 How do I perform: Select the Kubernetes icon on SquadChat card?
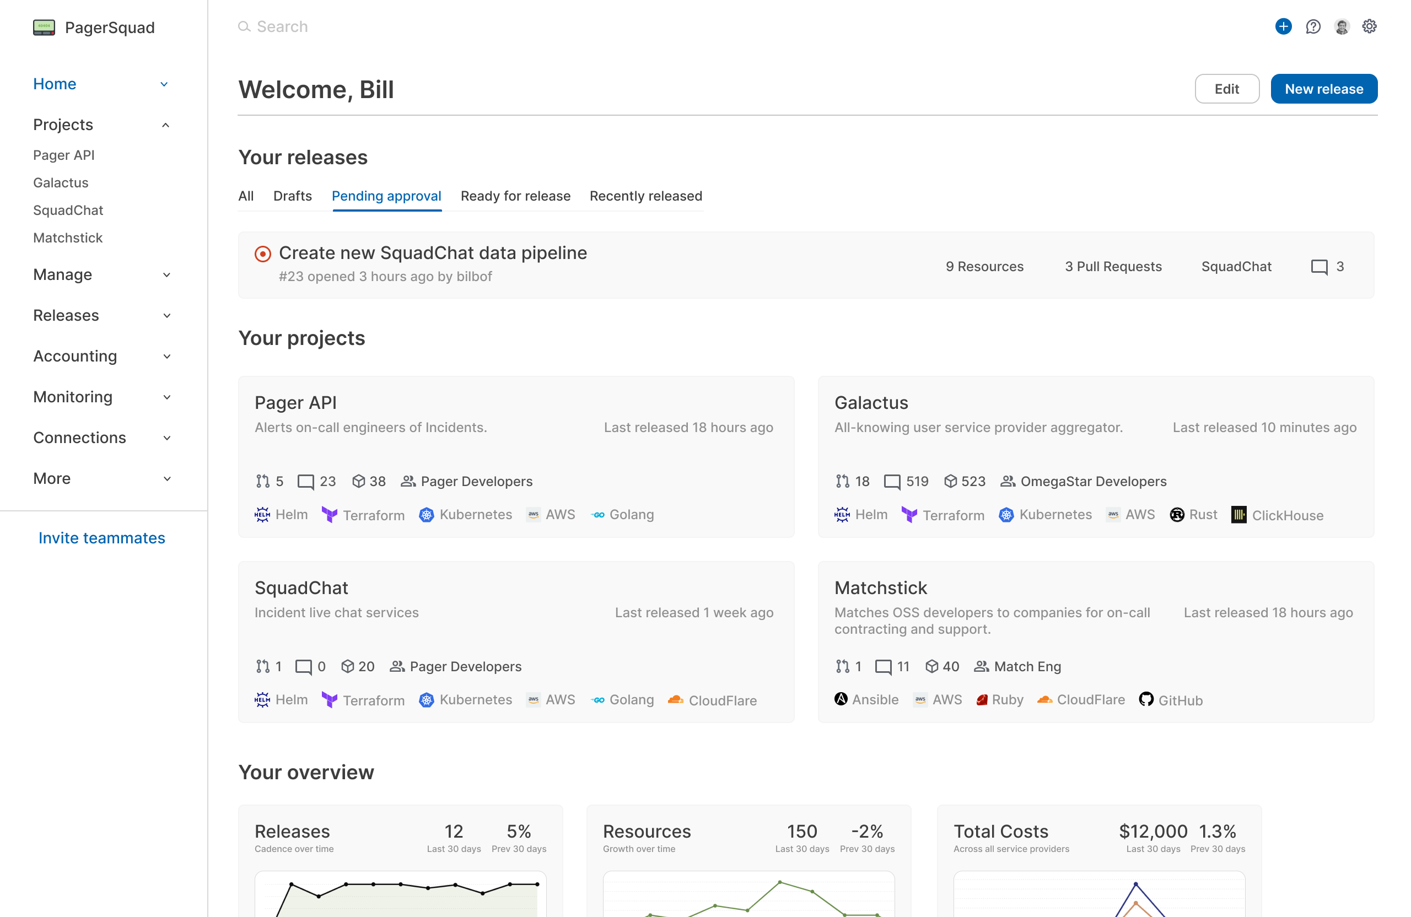[x=426, y=699]
